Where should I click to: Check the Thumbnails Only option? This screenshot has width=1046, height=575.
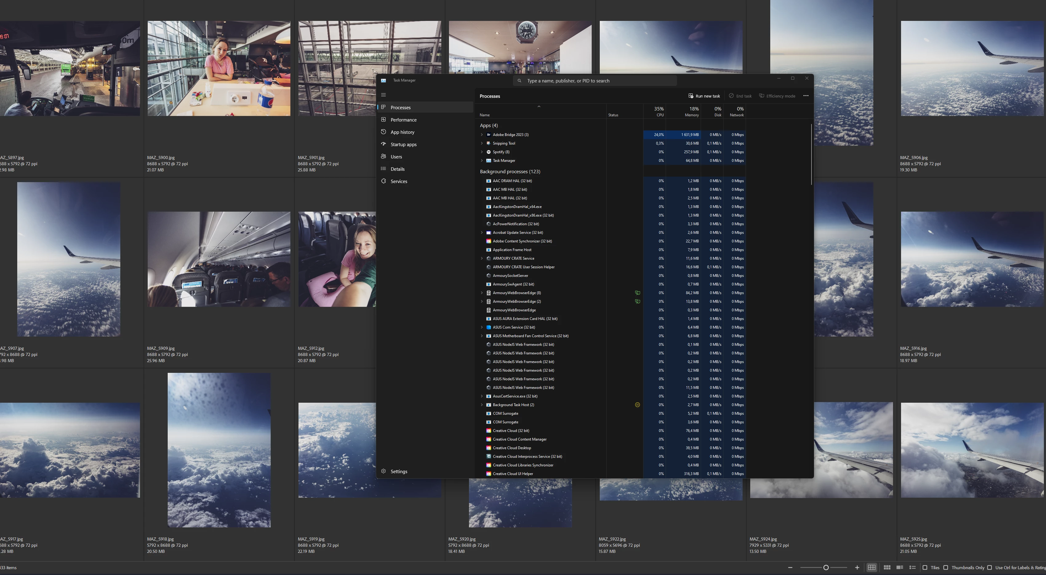946,568
